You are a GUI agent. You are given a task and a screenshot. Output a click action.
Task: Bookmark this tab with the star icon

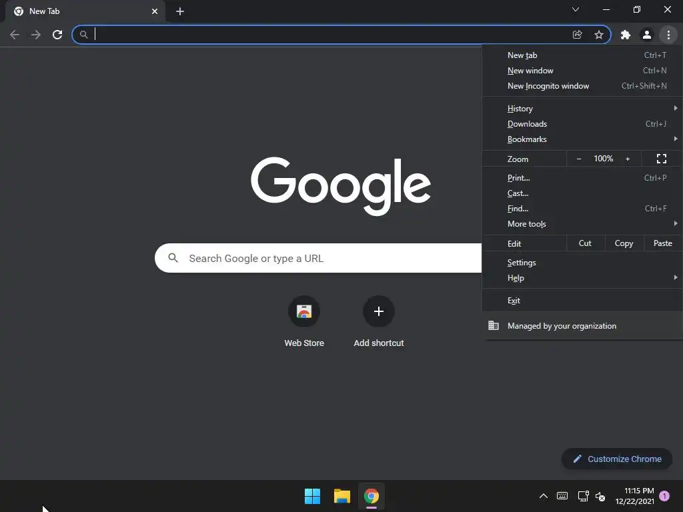click(599, 35)
